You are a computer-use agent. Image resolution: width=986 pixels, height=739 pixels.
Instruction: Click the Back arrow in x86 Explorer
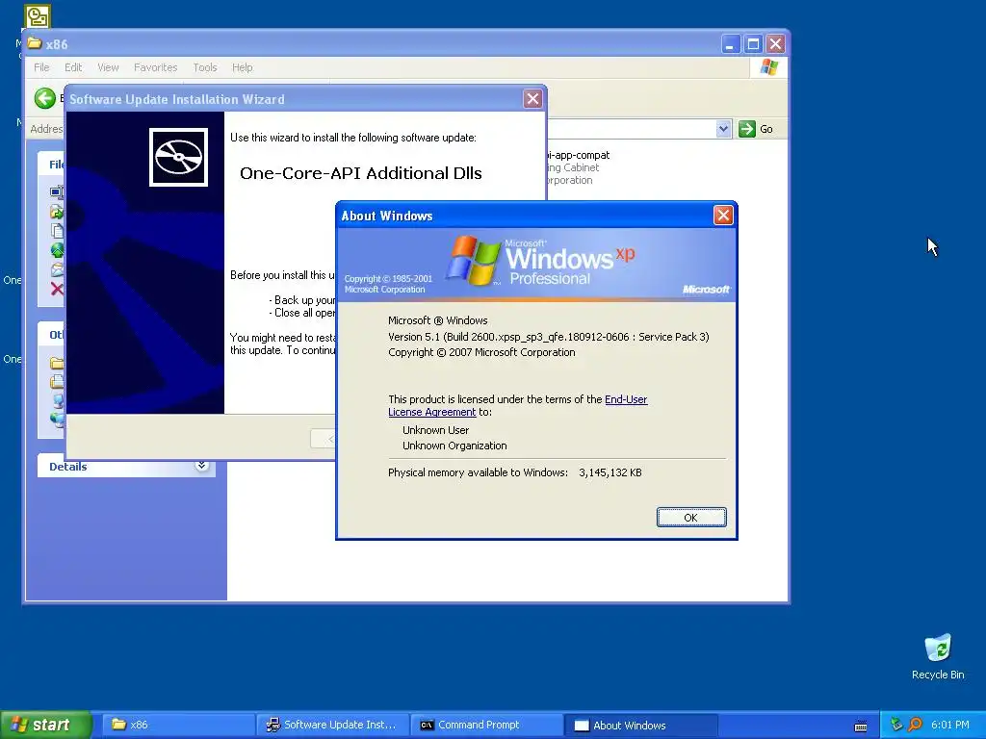click(44, 98)
